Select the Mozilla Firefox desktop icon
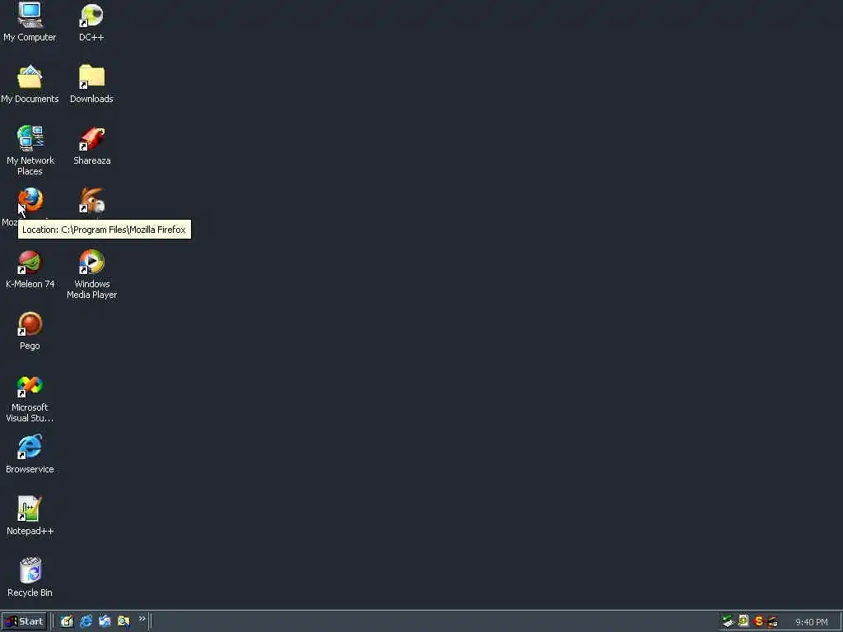Image resolution: width=843 pixels, height=632 pixels. coord(30,200)
